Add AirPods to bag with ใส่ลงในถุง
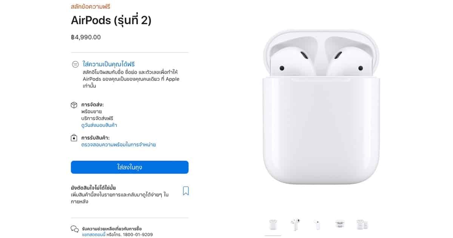This screenshot has height=238, width=453. pyautogui.click(x=129, y=167)
